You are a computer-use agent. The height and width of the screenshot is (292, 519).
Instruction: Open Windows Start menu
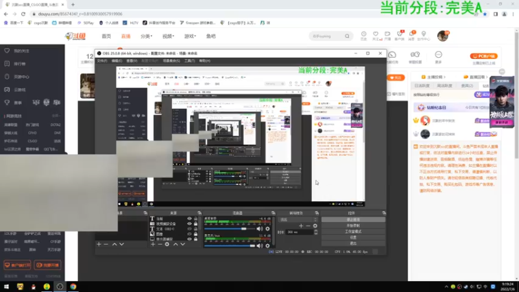[6, 287]
